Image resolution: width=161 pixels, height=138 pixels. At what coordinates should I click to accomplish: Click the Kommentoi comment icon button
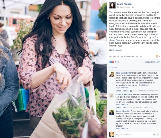pyautogui.click(x=127, y=57)
